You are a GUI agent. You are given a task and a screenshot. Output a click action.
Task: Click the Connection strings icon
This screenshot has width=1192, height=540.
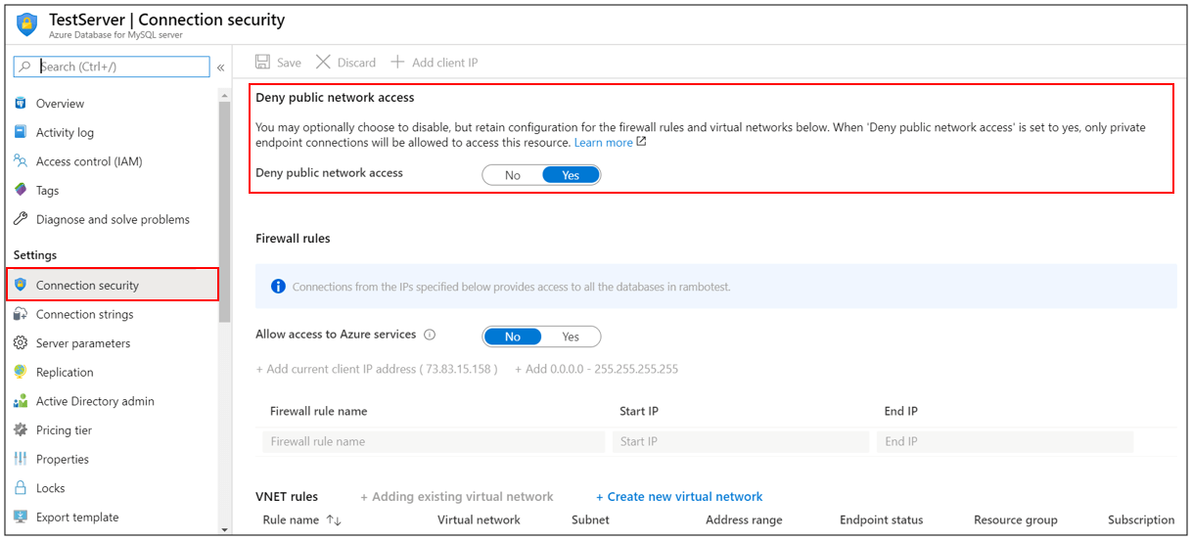[x=21, y=314]
